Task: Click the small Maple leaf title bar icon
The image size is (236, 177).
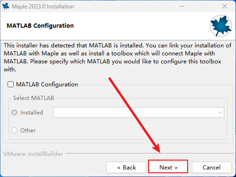Action: pyautogui.click(x=6, y=6)
